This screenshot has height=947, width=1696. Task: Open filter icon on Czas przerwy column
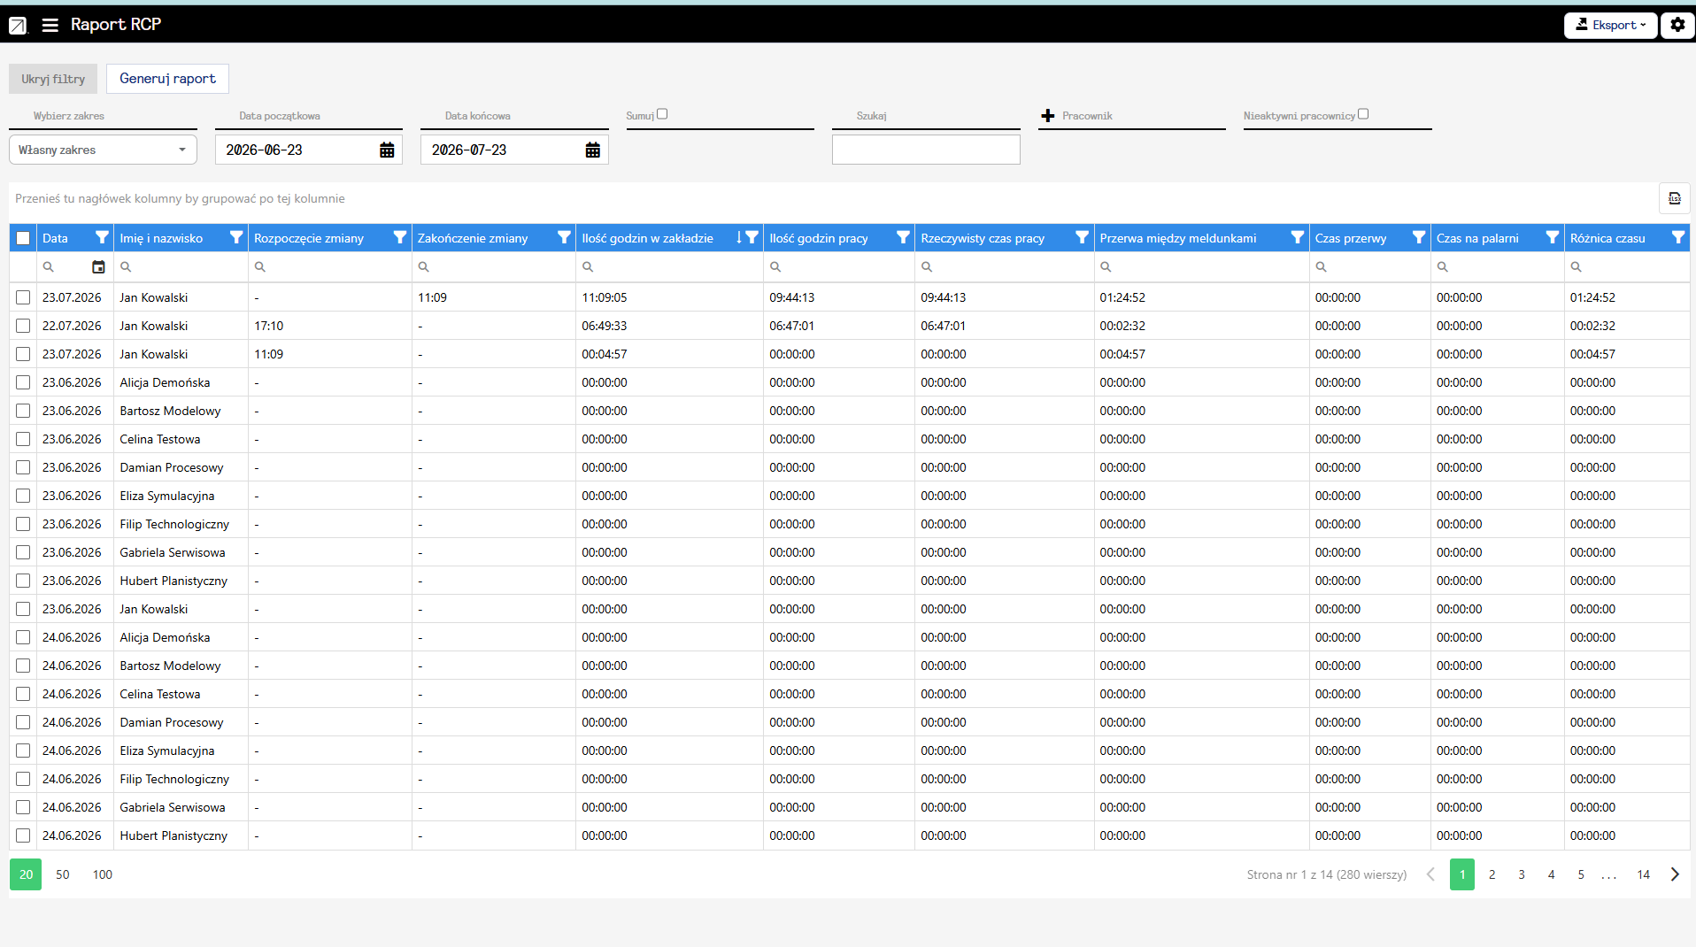[1419, 237]
